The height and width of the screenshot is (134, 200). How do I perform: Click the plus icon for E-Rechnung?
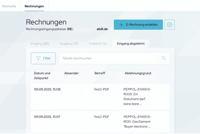[x=121, y=25]
